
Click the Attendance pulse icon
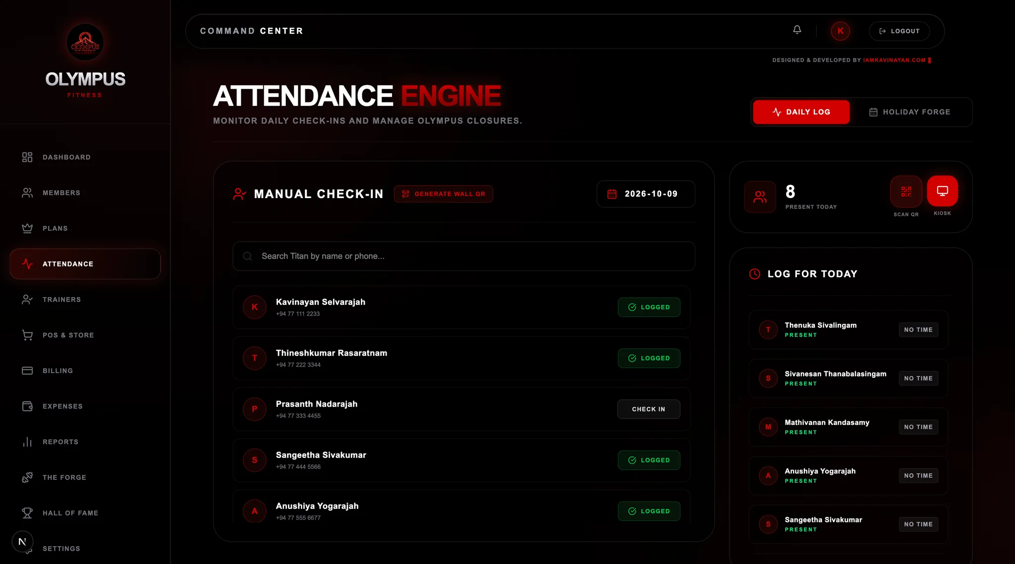click(27, 264)
